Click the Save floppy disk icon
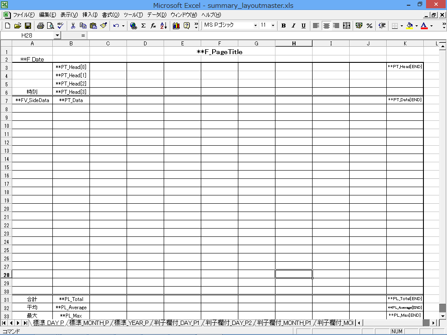The height and width of the screenshot is (335, 447). (28, 26)
